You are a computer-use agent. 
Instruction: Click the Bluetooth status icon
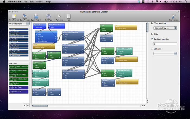point(153,2)
